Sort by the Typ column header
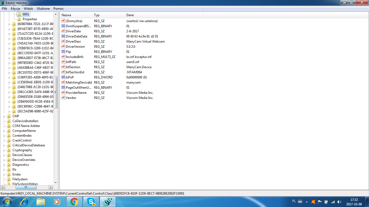369x207 pixels. pyautogui.click(x=109, y=15)
